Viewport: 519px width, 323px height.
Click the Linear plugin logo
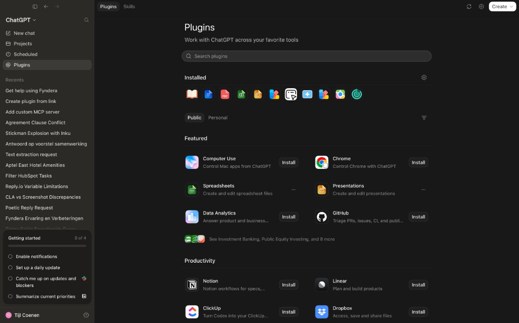(322, 284)
